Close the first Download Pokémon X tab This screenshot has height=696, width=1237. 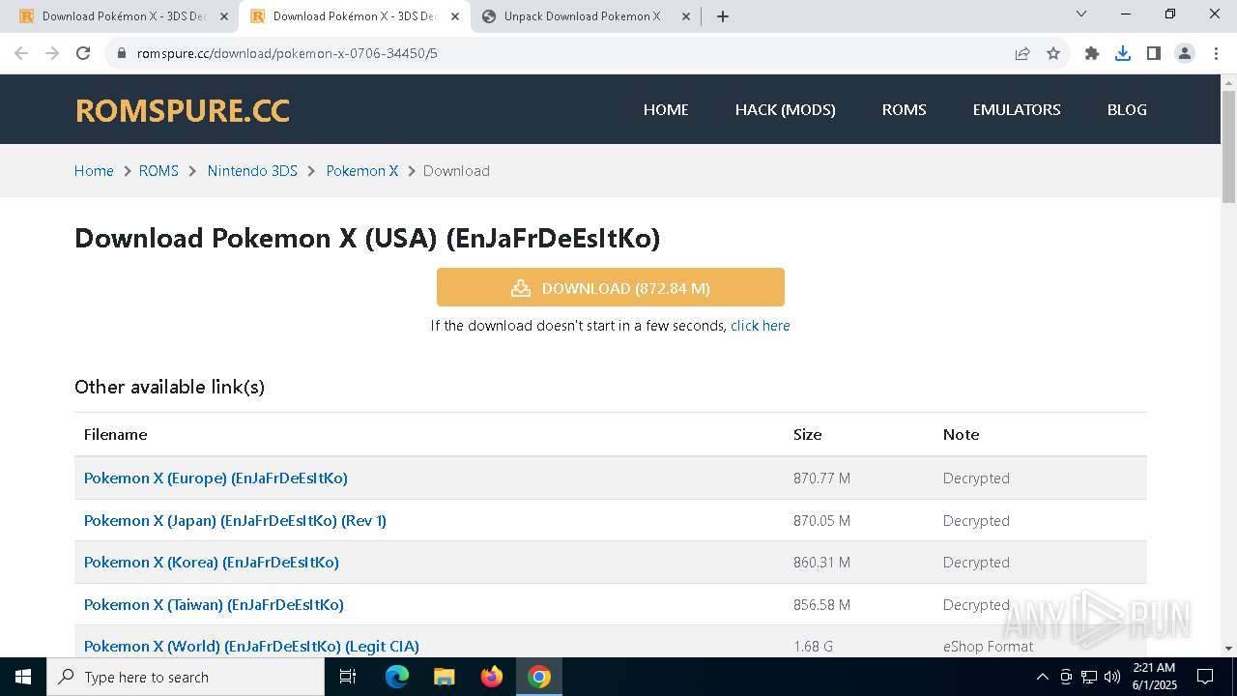click(224, 16)
